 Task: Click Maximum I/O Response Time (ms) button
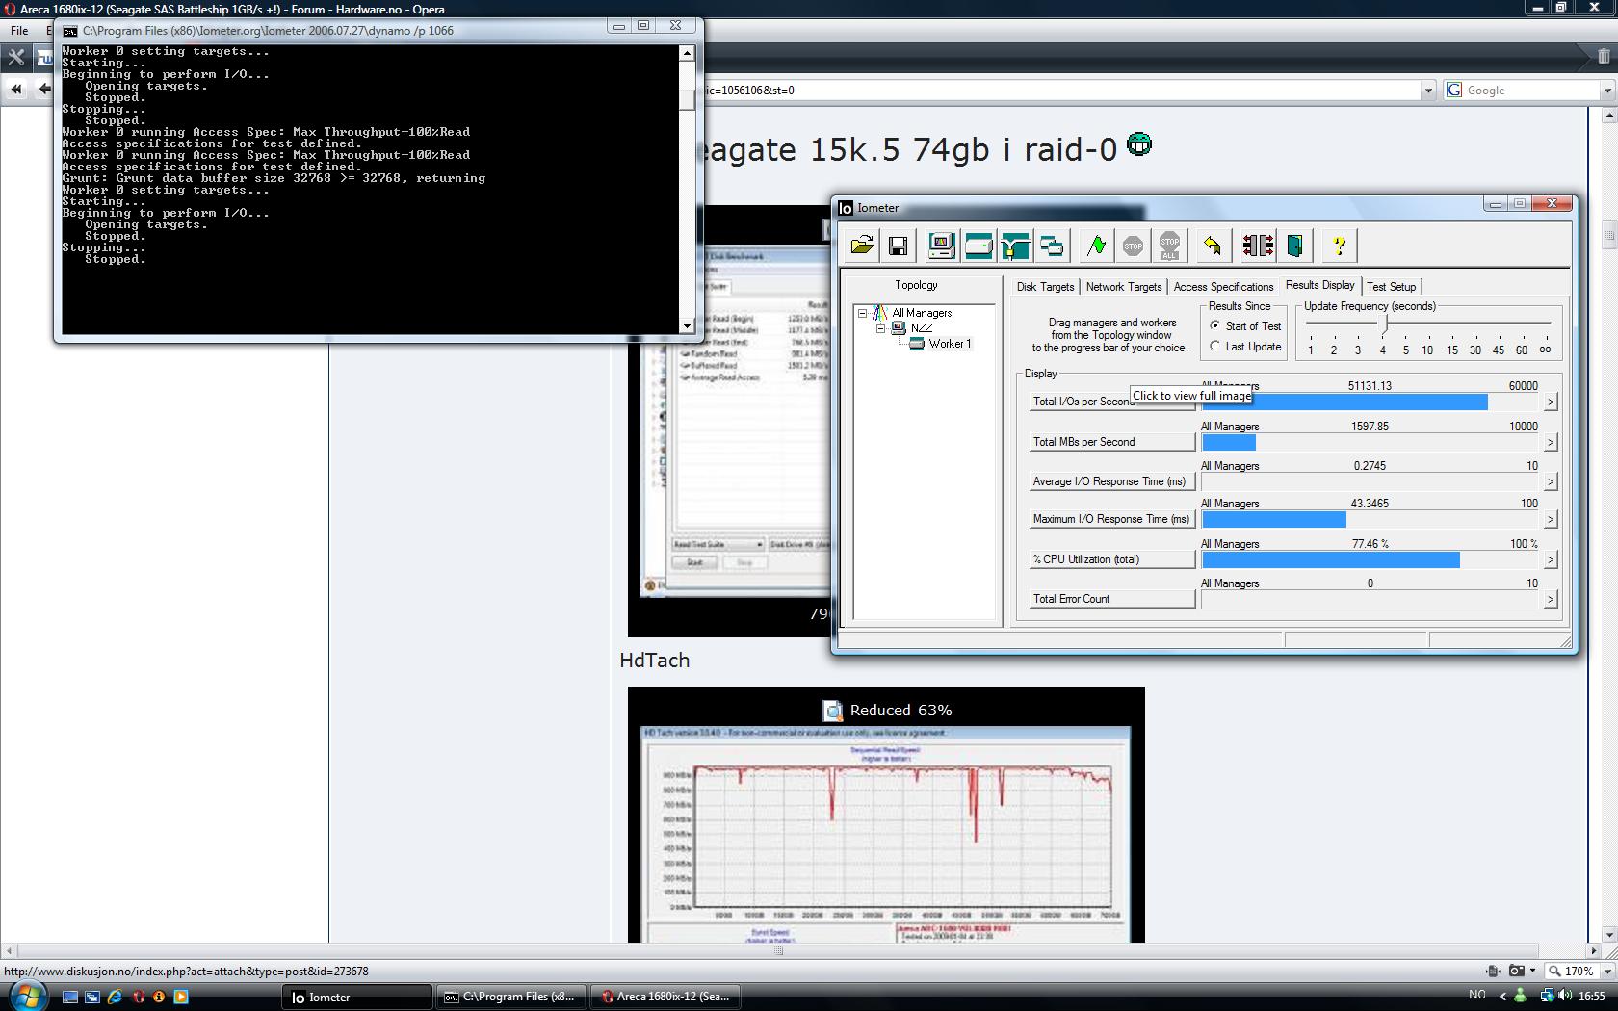(x=1111, y=519)
